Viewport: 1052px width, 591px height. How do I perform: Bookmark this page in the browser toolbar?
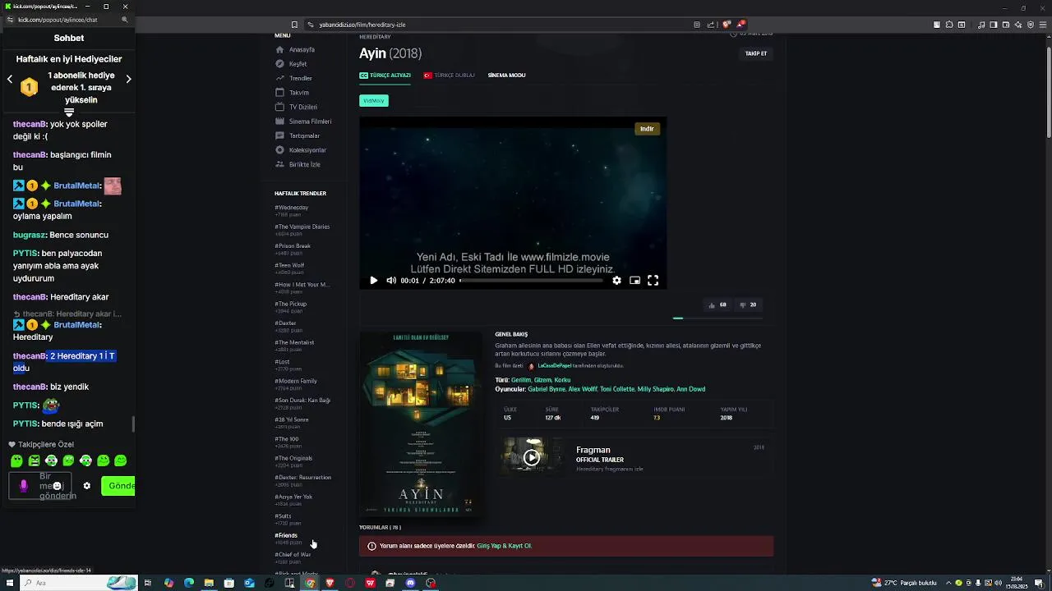click(294, 25)
